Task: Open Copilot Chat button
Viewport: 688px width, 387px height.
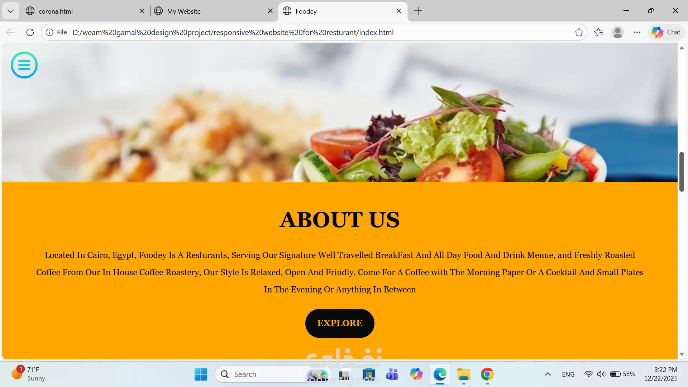Action: [x=666, y=32]
